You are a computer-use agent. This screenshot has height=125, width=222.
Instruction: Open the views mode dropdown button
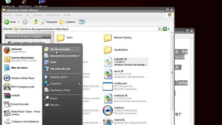[83, 22]
